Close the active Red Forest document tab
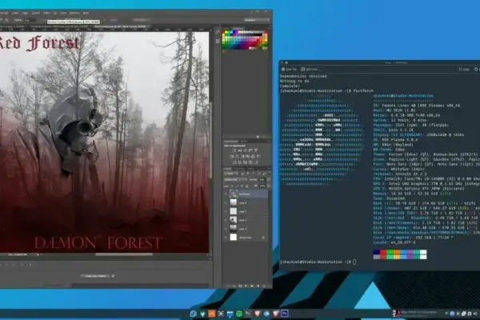The width and height of the screenshot is (480, 320). point(149,26)
